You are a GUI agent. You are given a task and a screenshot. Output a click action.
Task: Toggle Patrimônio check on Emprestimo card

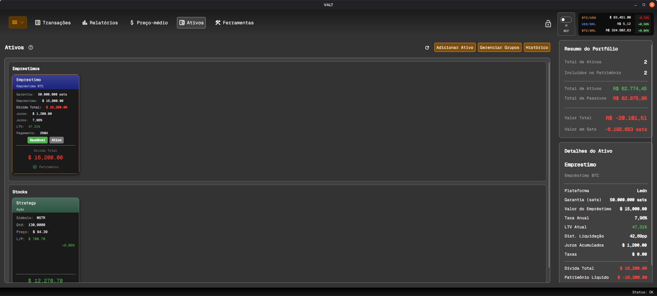click(x=35, y=167)
